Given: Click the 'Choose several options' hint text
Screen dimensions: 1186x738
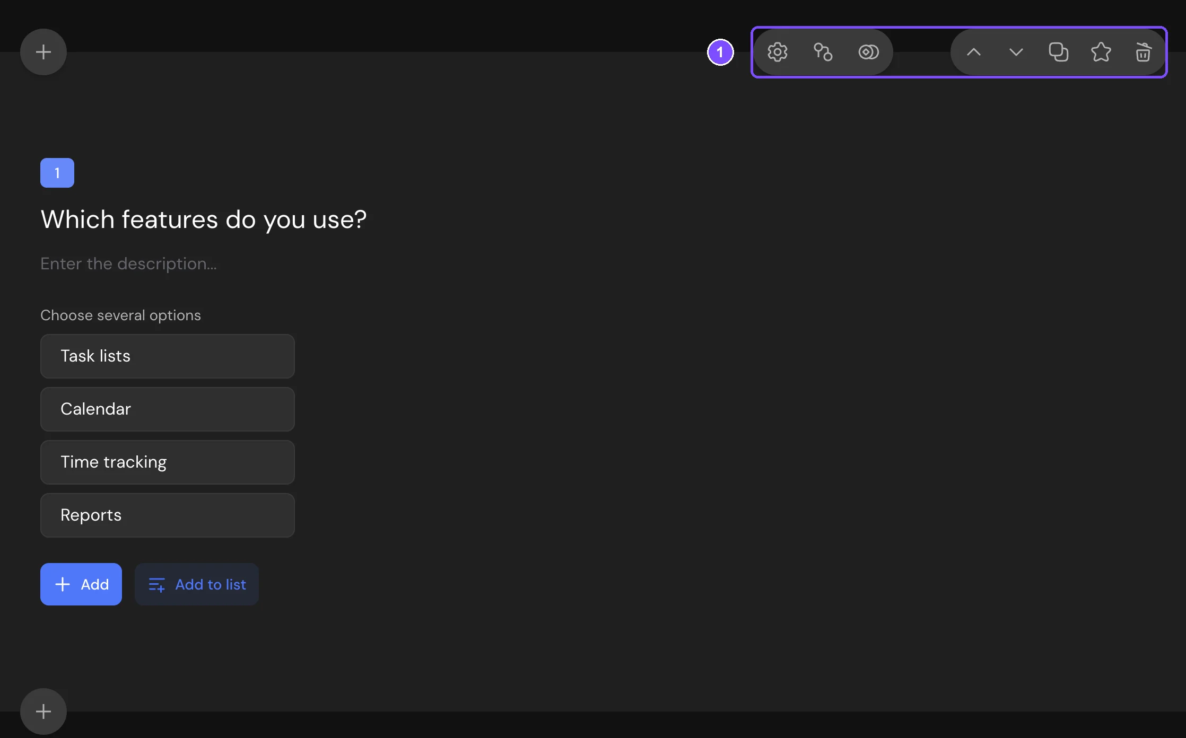Looking at the screenshot, I should click(120, 315).
